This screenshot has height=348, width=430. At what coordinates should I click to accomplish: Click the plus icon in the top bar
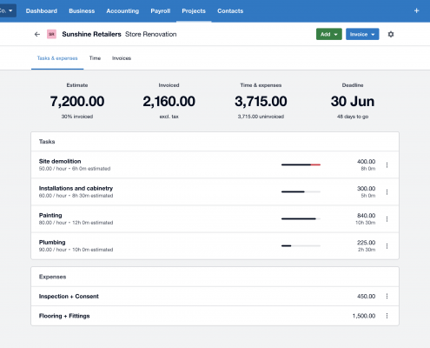tap(416, 10)
